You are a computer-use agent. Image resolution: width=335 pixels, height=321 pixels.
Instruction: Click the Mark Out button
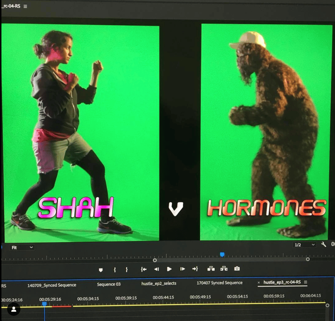pyautogui.click(x=127, y=270)
